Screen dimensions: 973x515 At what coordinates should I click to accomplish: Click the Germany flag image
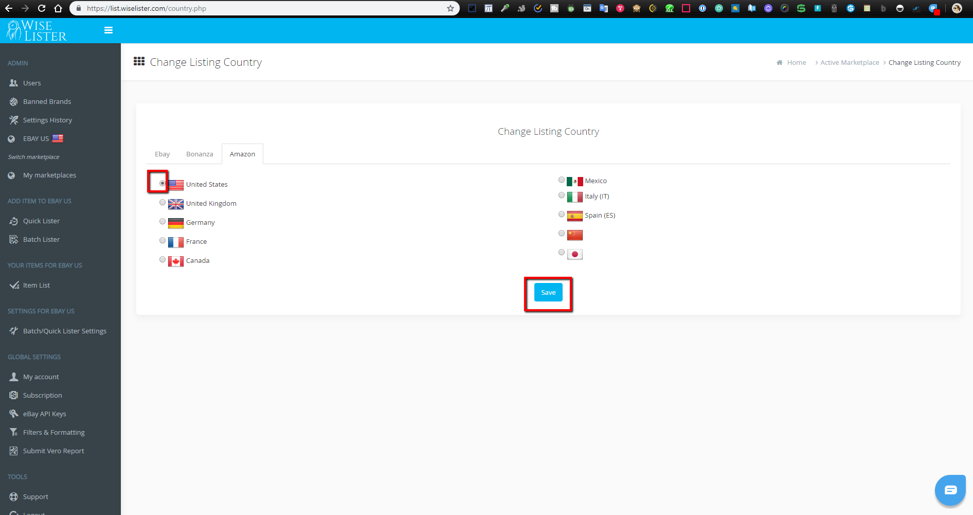[176, 223]
